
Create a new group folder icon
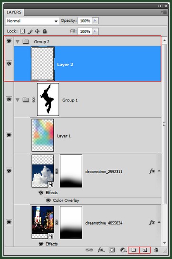134,250
